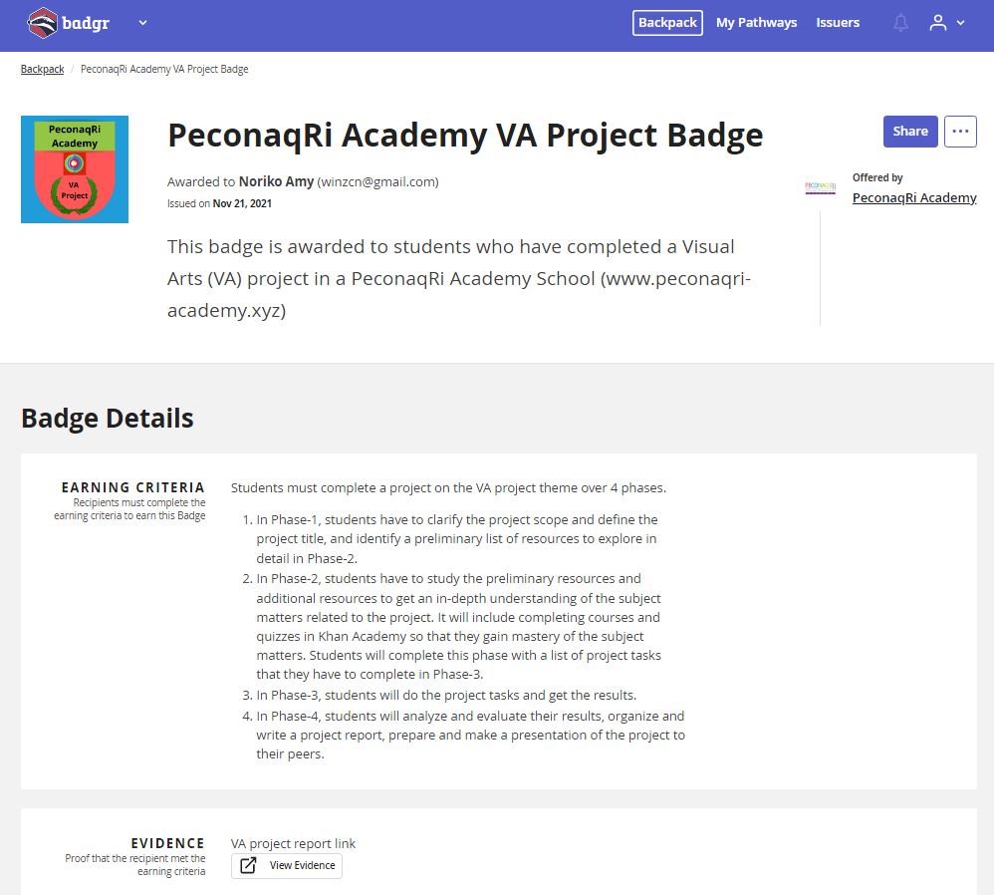Expand the account menu chevron
This screenshot has width=994, height=895.
[960, 23]
